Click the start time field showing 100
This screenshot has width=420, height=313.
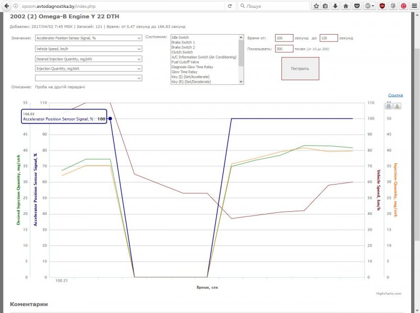(283, 38)
